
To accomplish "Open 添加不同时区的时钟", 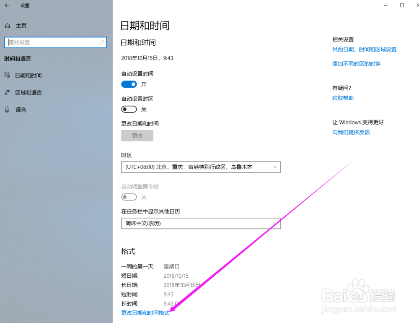I will pyautogui.click(x=356, y=63).
